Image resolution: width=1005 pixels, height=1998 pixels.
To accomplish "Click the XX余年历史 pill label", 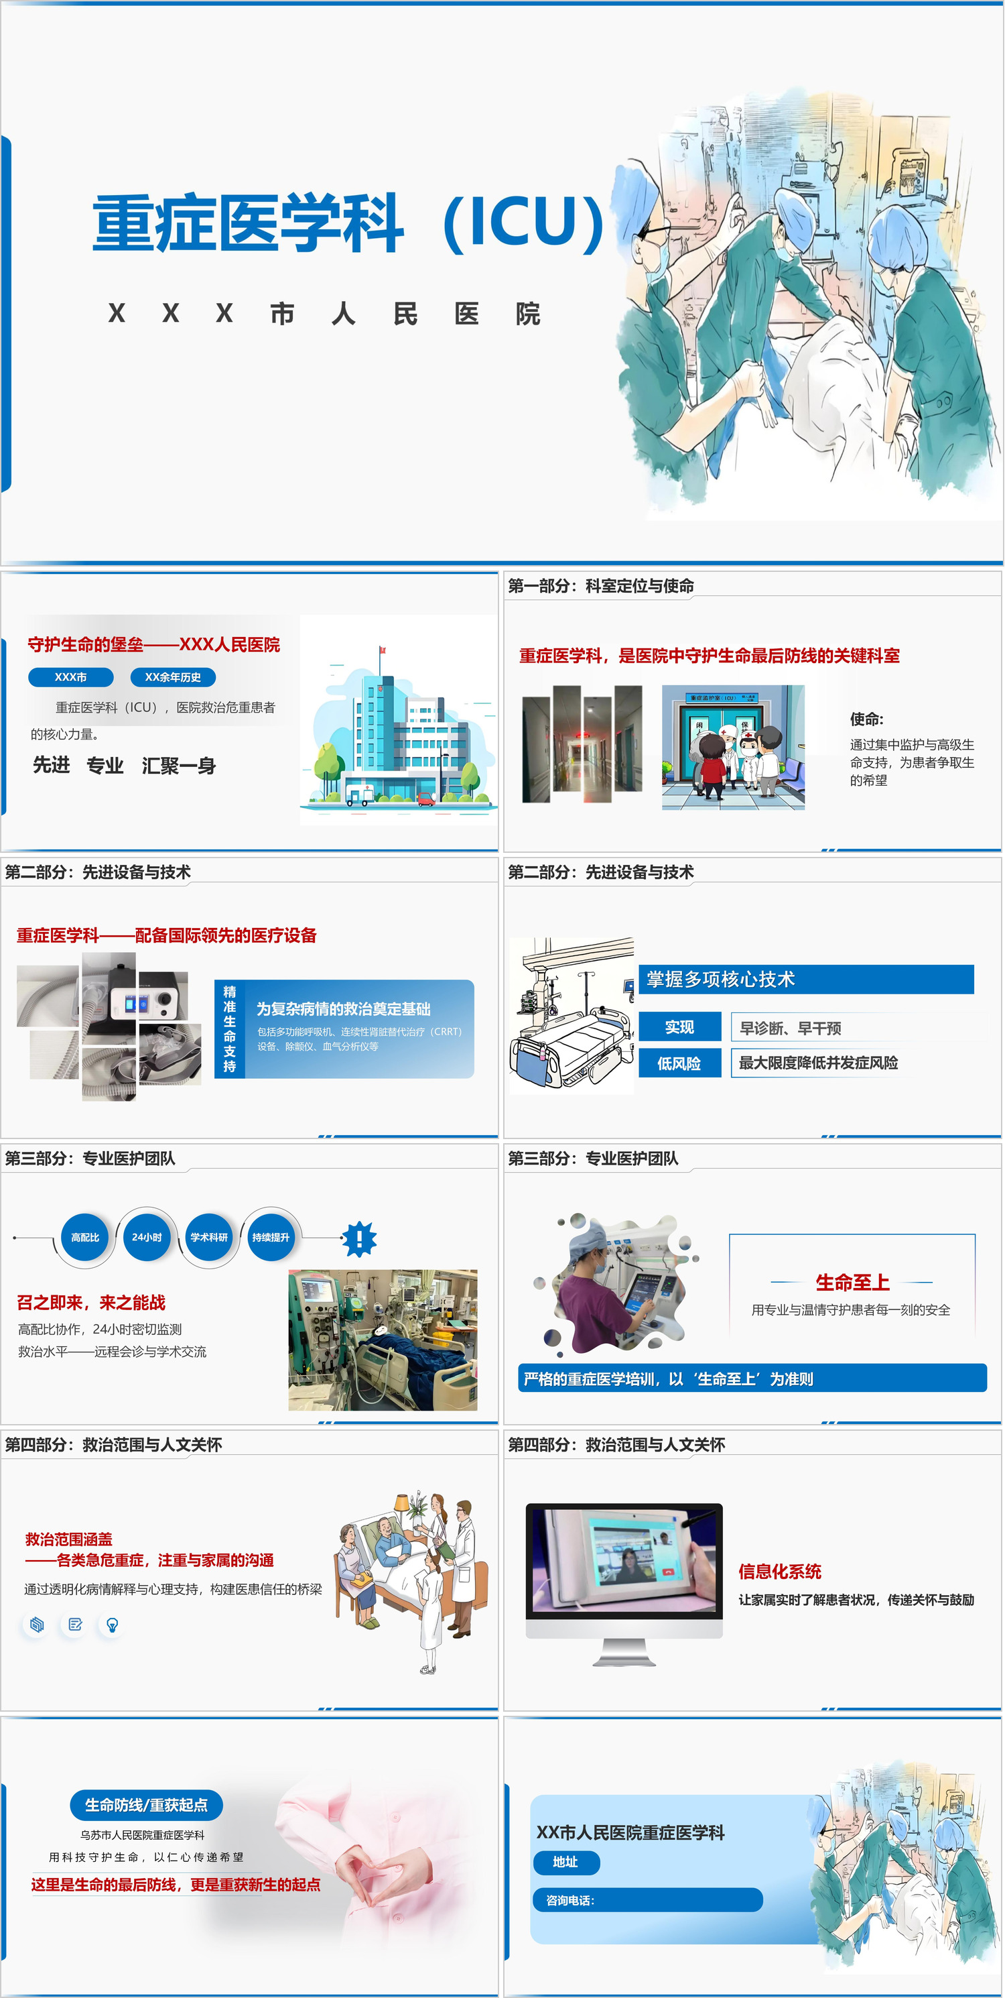I will coord(173,677).
